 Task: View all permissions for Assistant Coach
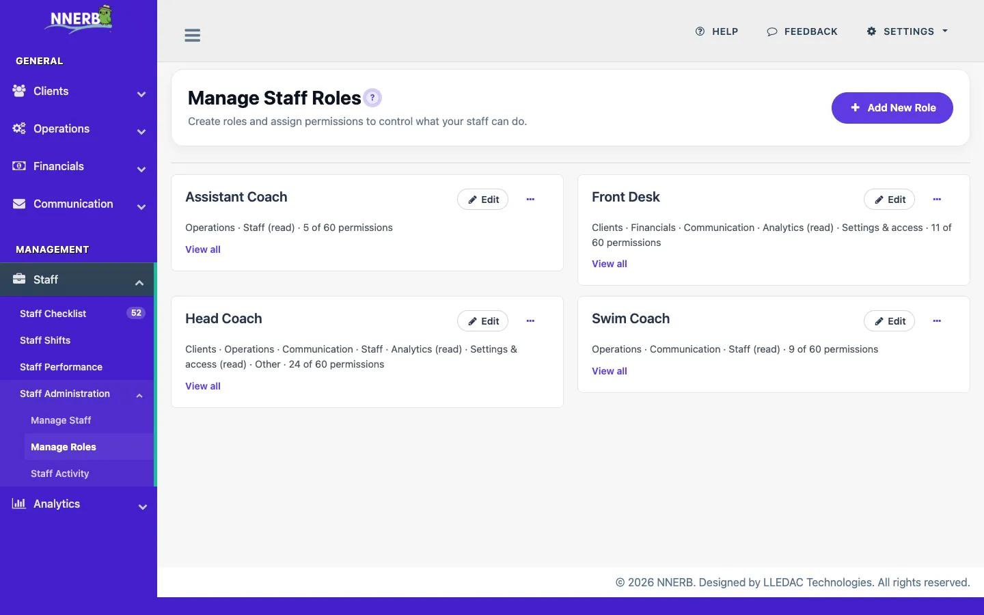203,249
